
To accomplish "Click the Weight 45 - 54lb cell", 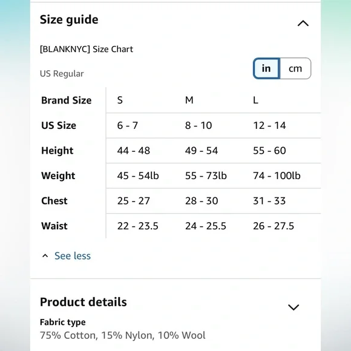I will (138, 175).
